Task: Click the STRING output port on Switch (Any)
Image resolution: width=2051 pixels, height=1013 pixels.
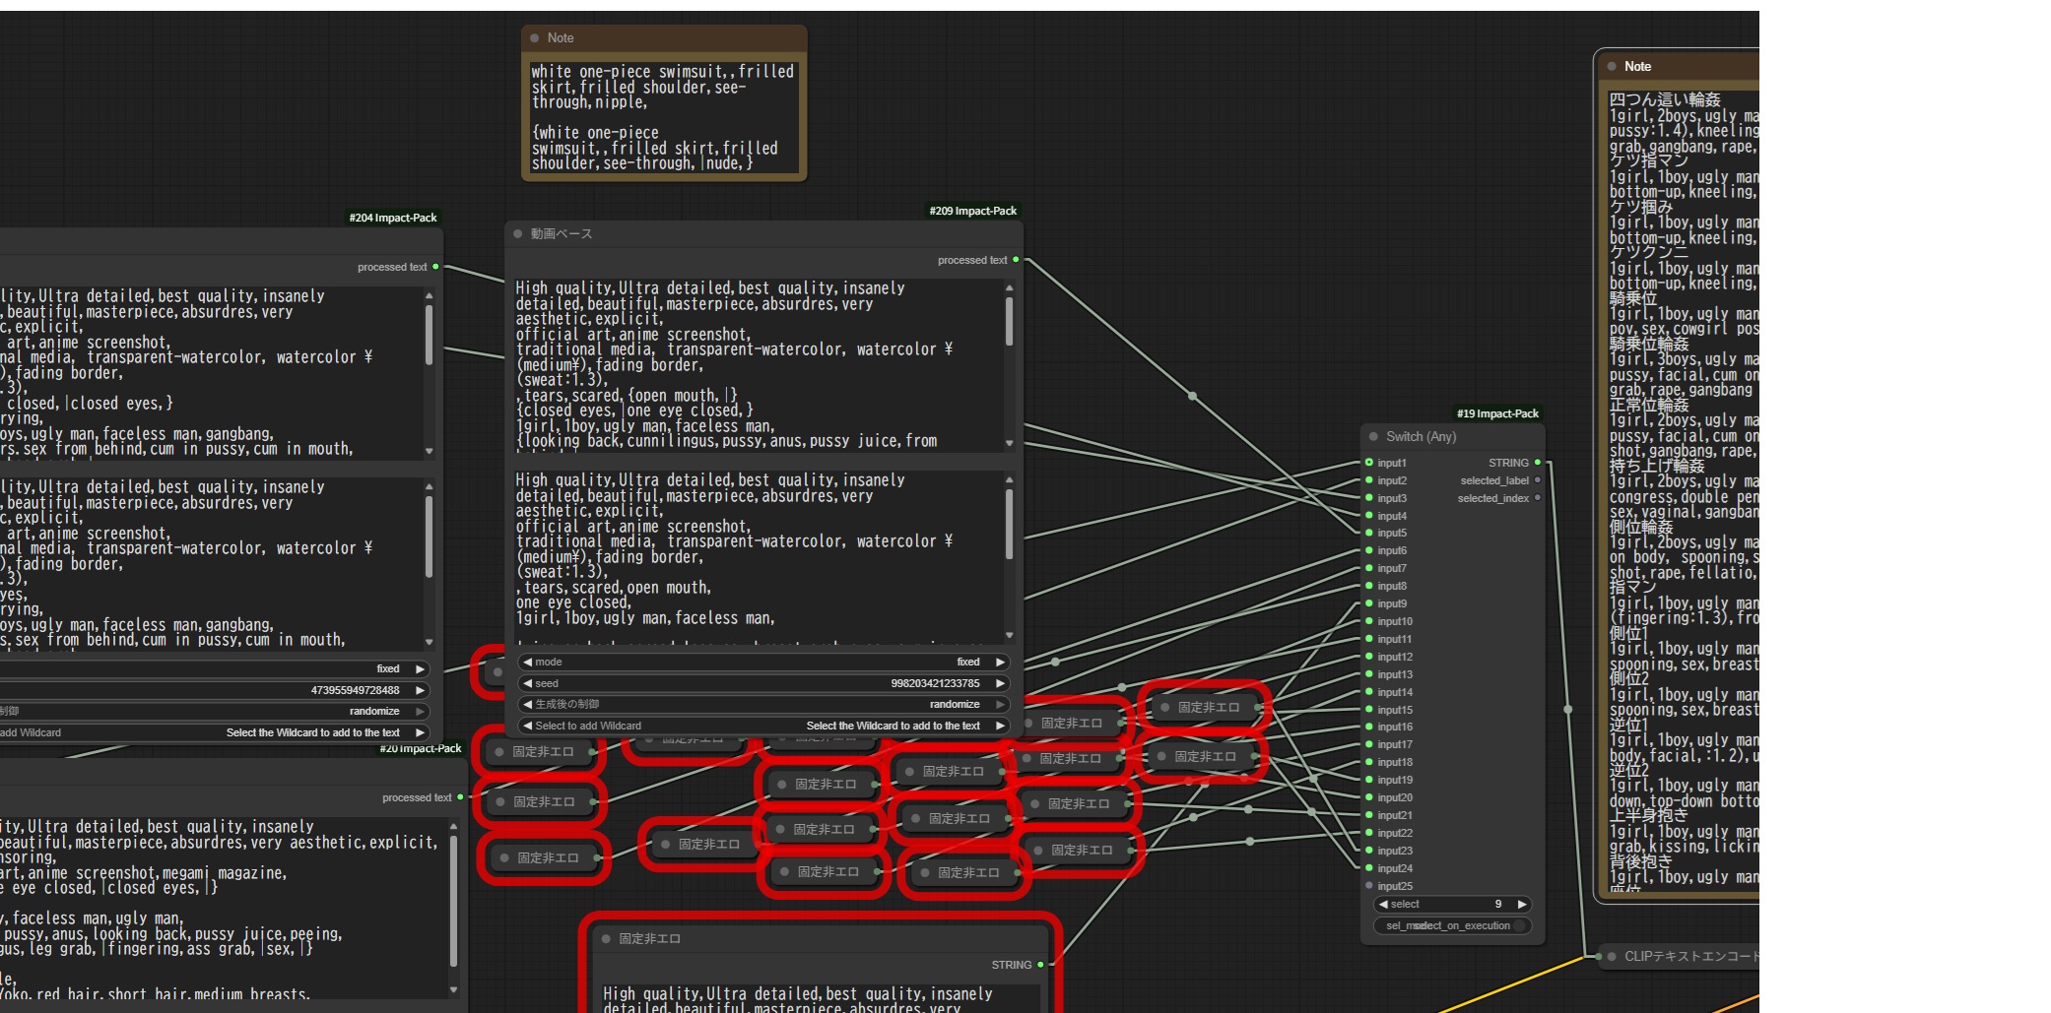Action: click(1537, 463)
